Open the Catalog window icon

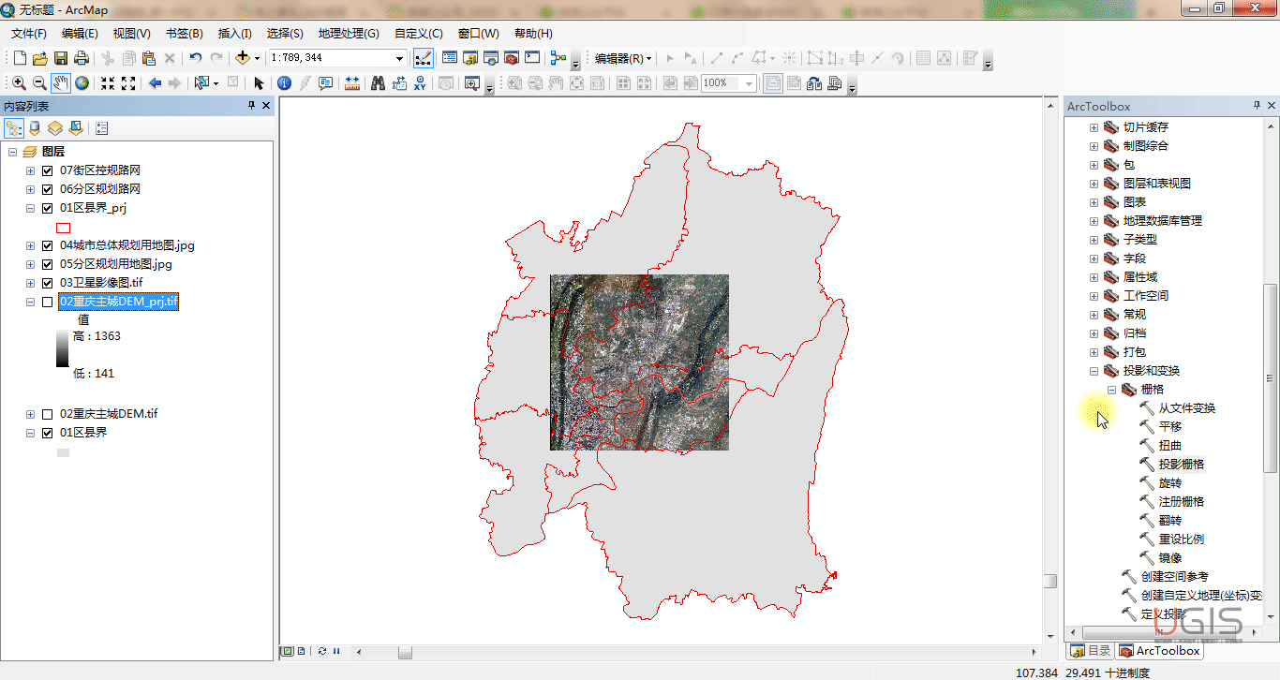[470, 58]
